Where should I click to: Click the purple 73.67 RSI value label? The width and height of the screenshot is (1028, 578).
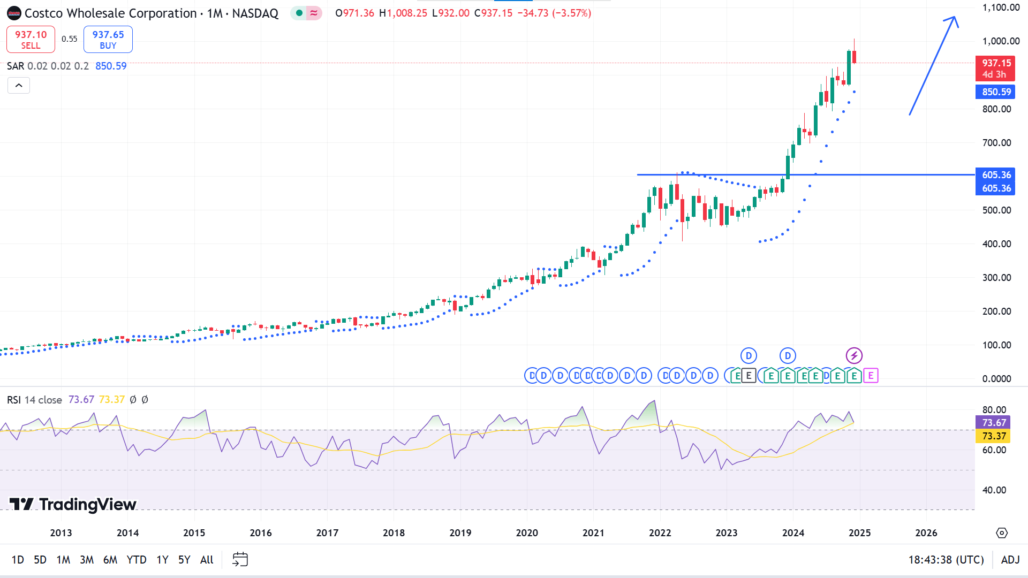point(993,423)
